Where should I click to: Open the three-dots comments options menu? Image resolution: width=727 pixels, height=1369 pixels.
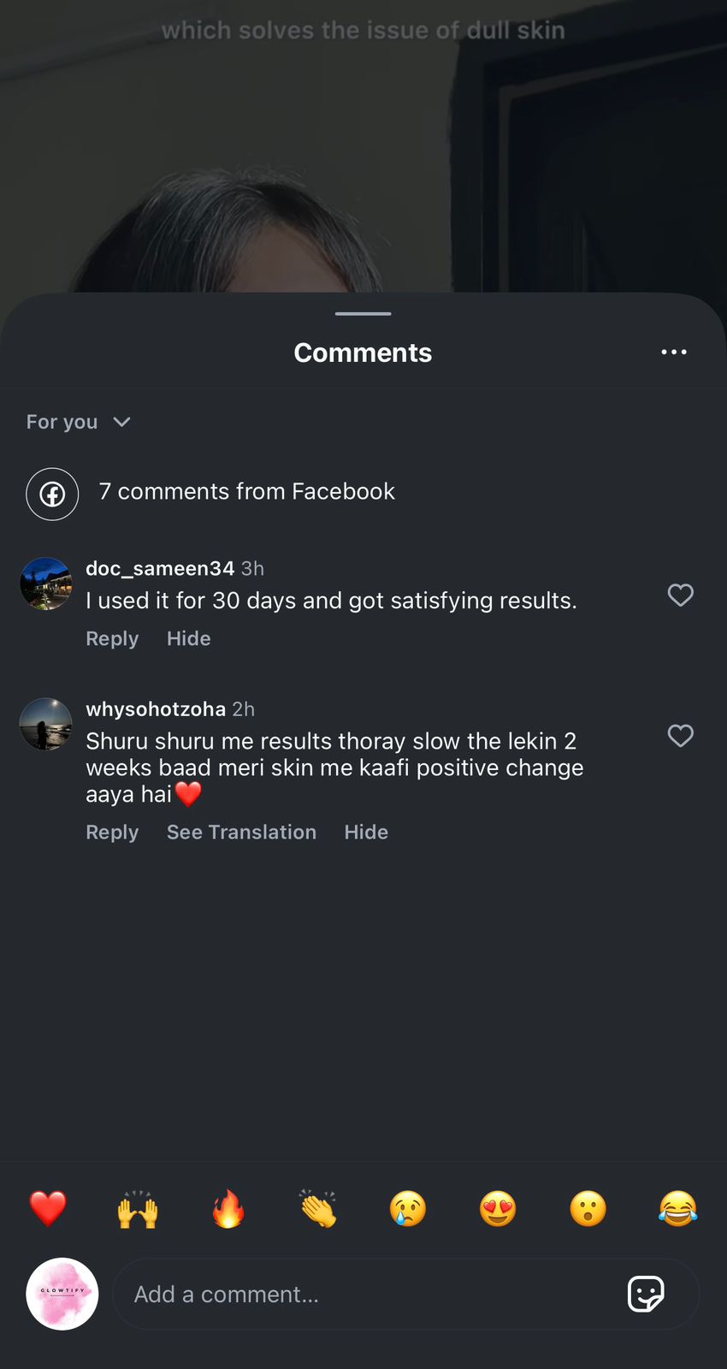pos(673,353)
